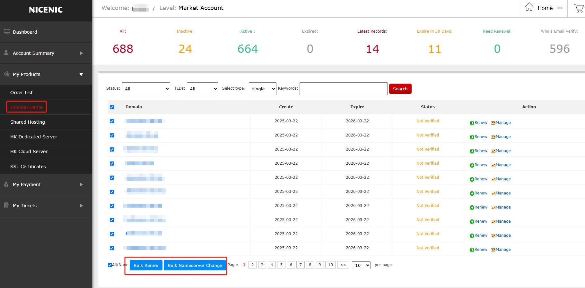This screenshot has width=585, height=288.
Task: Click the shopping cart icon
Action: point(579,8)
